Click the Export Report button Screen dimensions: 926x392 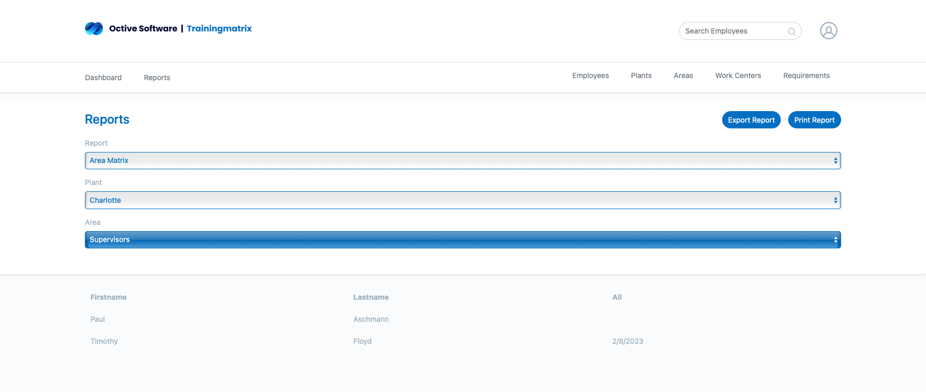[751, 120]
